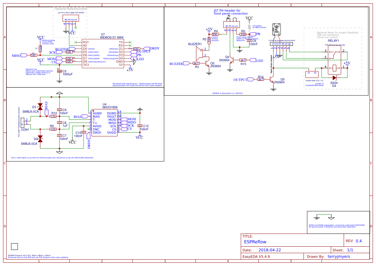Select the JST PH front panel header
Viewport: 376px width, 266px height.
[231, 24]
